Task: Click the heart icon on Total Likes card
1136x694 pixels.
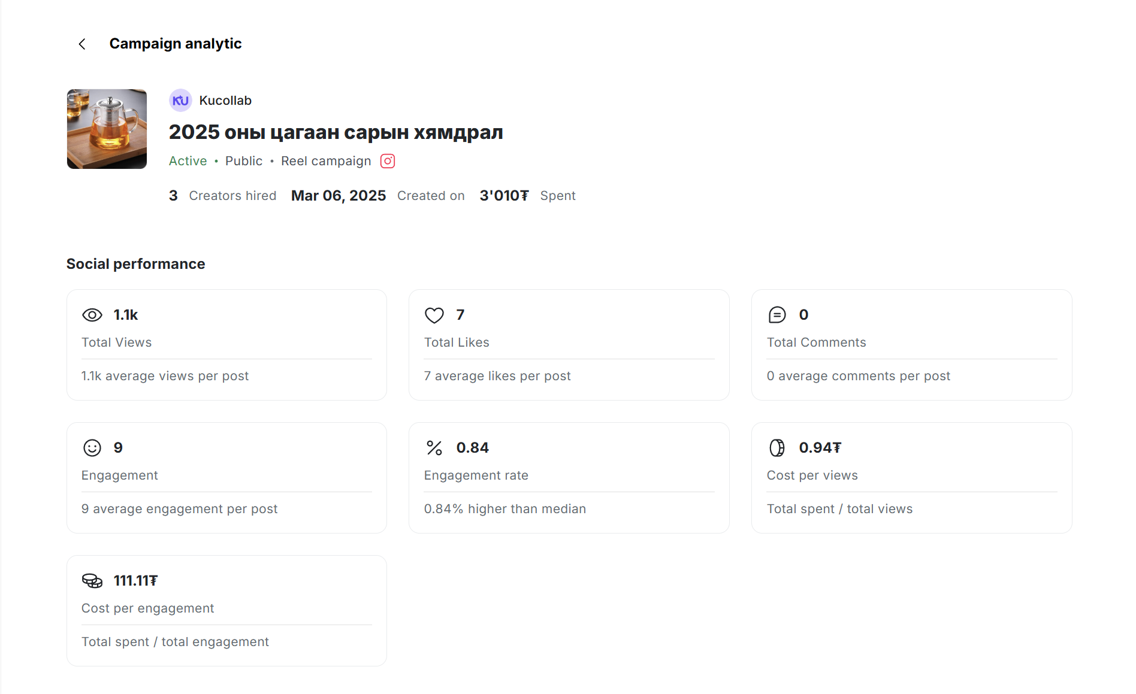Action: [434, 315]
